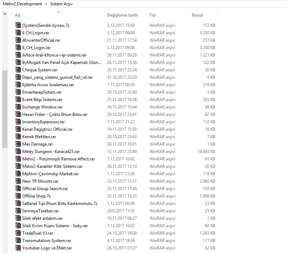Viewport: 287px width, 253px height.
Task: Select the Cheque System.rar archive icon
Action: (x=18, y=70)
